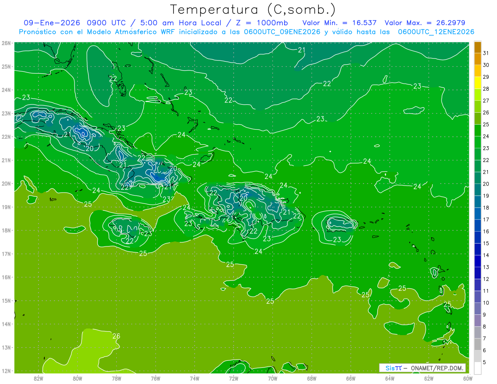This screenshot has height=384, width=497.
Task: Click the "26N" latitude axis label
Action: 6,43
